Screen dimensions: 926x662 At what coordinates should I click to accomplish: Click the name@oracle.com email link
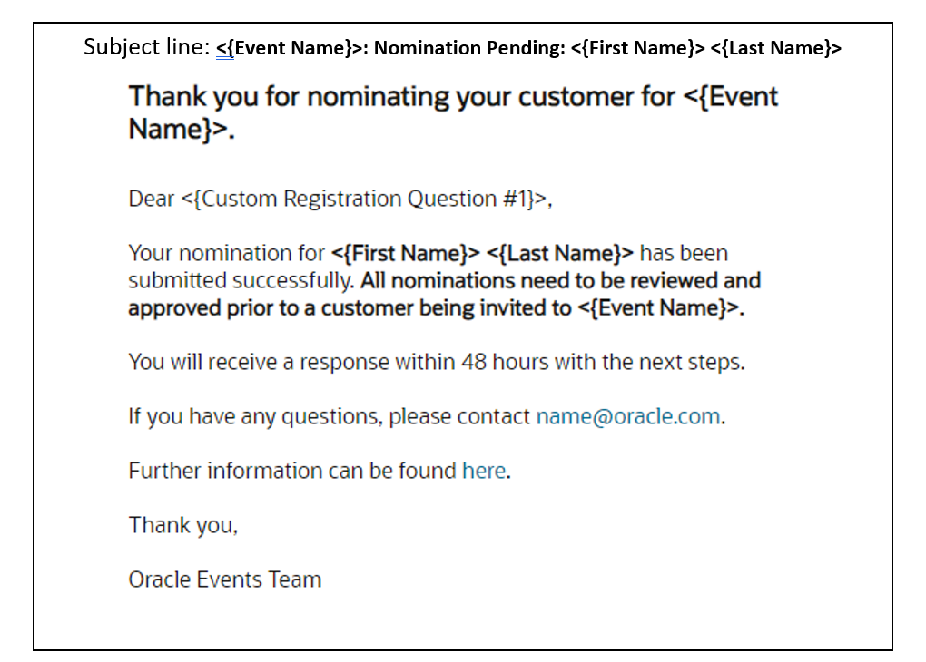tap(629, 417)
